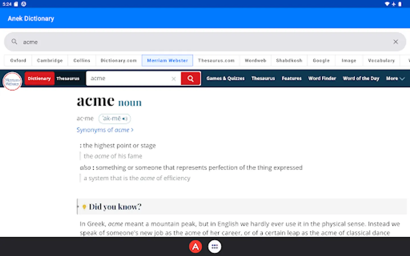The image size is (410, 256).
Task: Expand the More dropdown
Action: (x=395, y=78)
